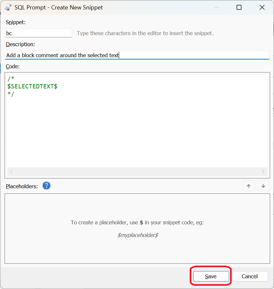Click the 'SQL Prompt - Create New Snippet' title
274x289 pixels.
point(59,7)
